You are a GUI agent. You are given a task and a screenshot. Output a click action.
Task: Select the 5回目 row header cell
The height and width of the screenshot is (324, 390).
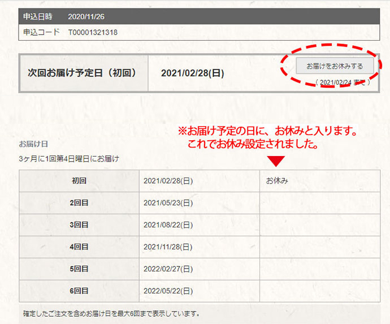tap(79, 269)
